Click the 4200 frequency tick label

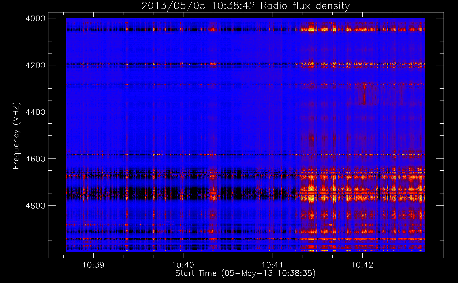tap(35, 65)
